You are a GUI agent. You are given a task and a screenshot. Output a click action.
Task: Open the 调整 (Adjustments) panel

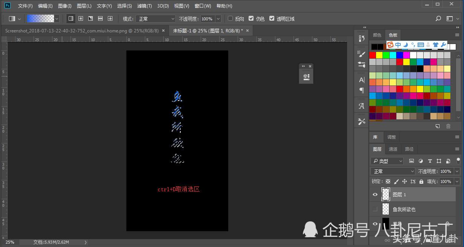click(392, 137)
